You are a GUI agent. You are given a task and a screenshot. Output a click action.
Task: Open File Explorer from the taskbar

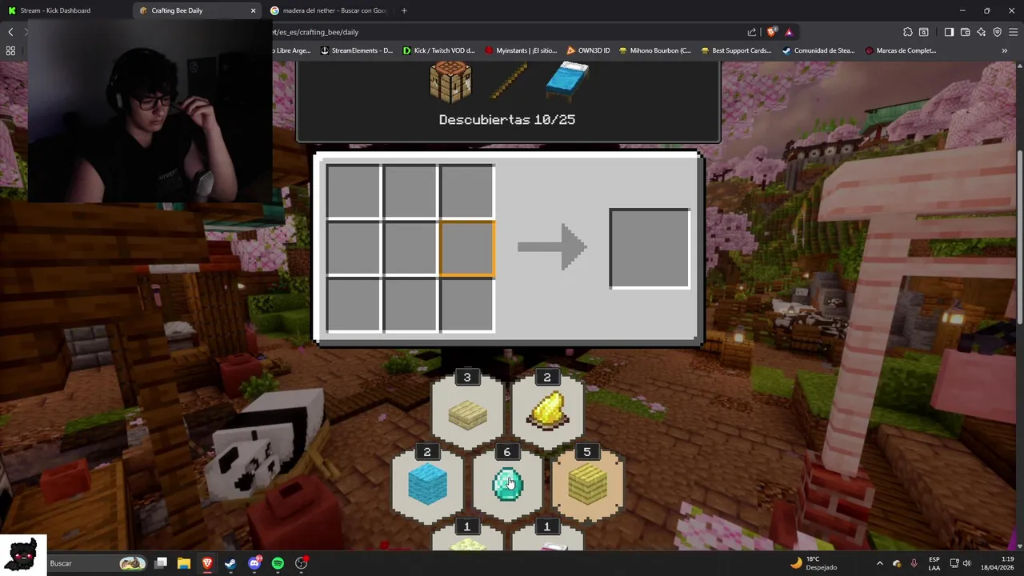pos(184,563)
